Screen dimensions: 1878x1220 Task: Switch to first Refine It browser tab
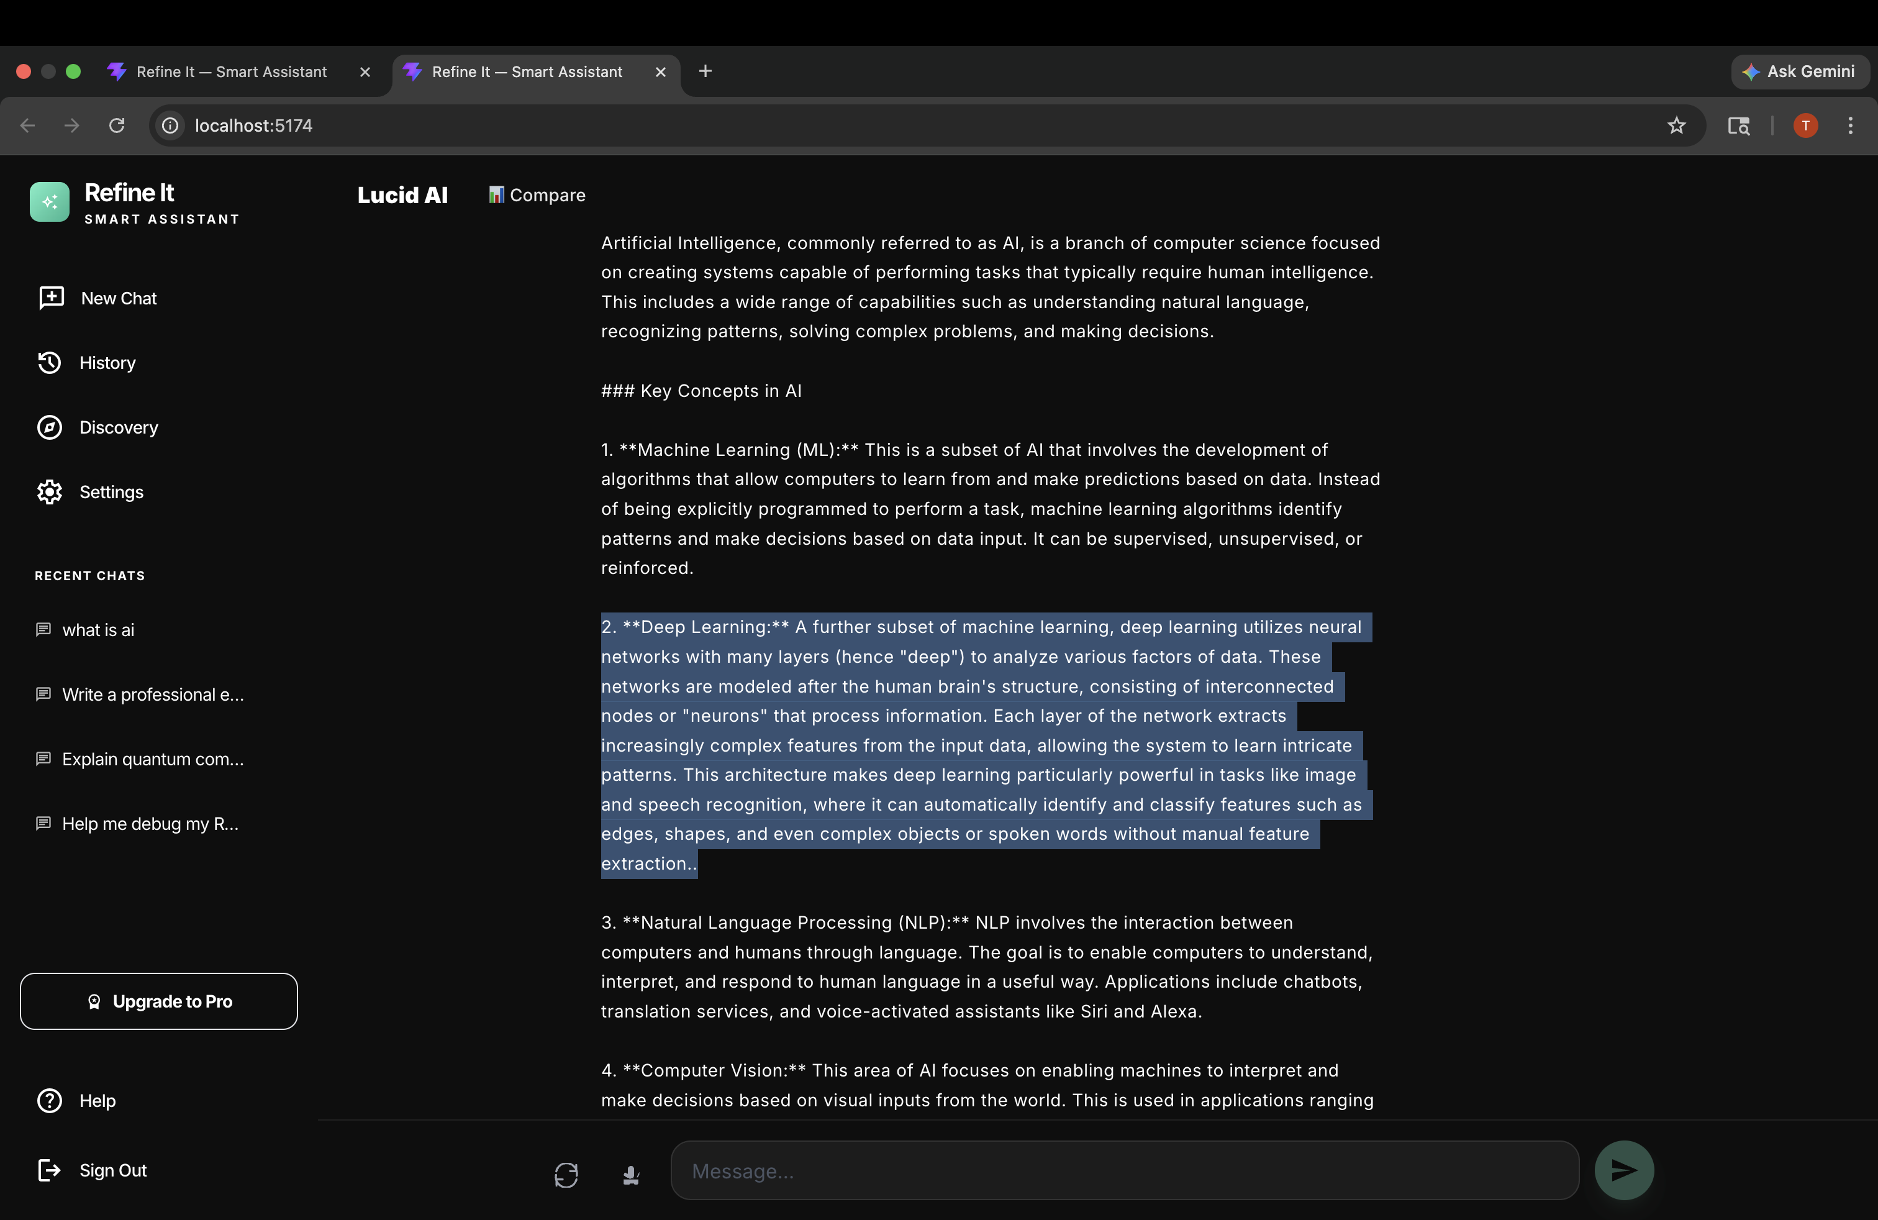point(231,72)
